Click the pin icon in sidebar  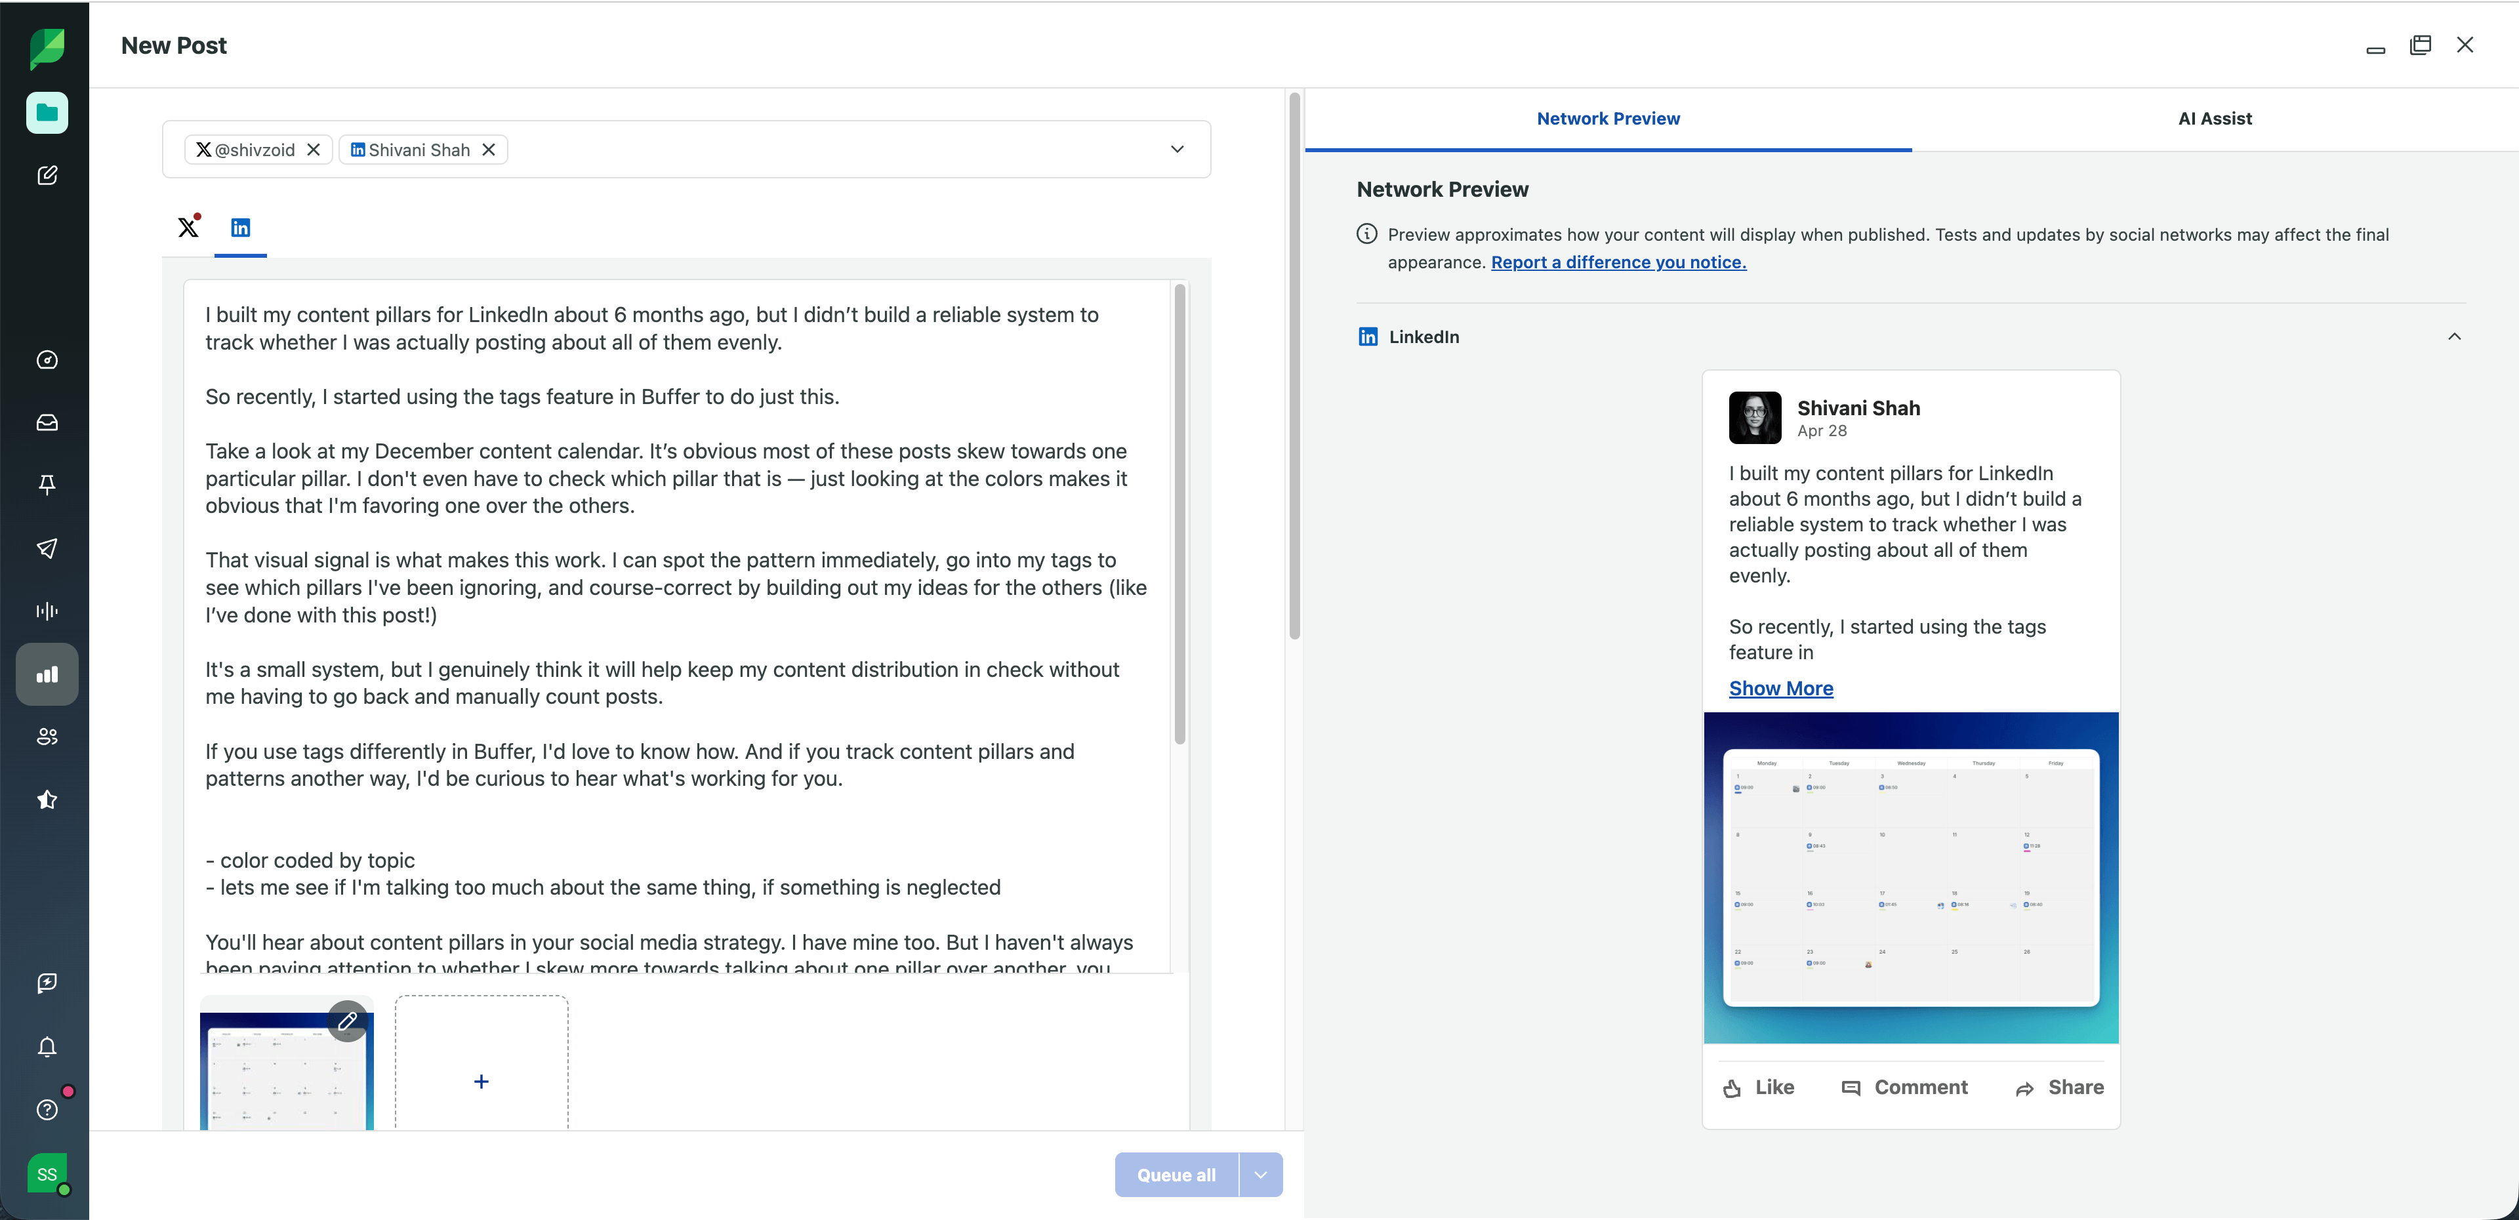pos(47,485)
